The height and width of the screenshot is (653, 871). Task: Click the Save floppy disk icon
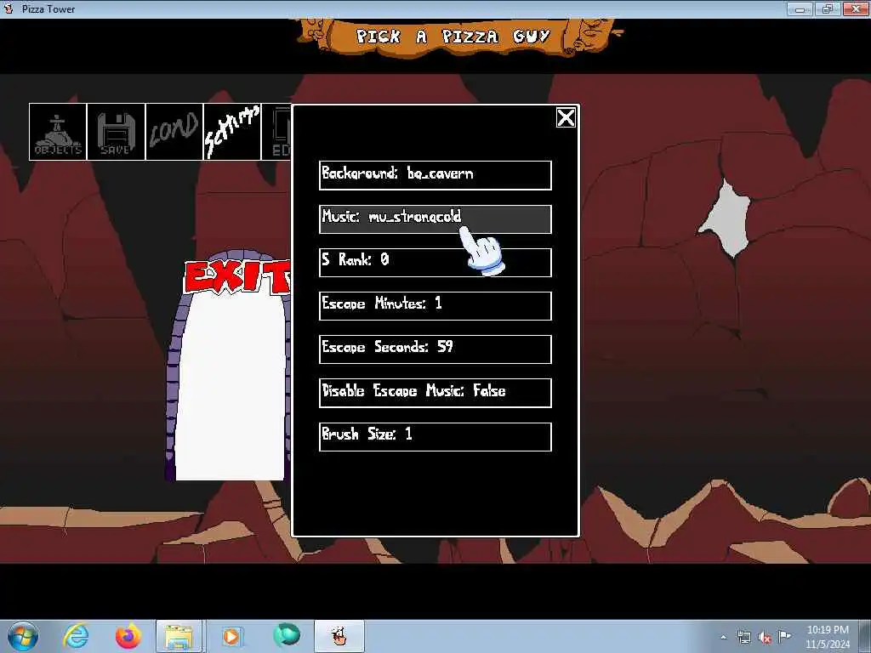(x=116, y=132)
